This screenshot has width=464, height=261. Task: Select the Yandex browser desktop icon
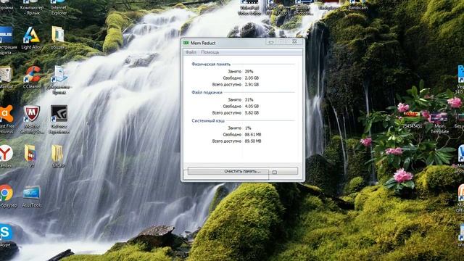6,157
